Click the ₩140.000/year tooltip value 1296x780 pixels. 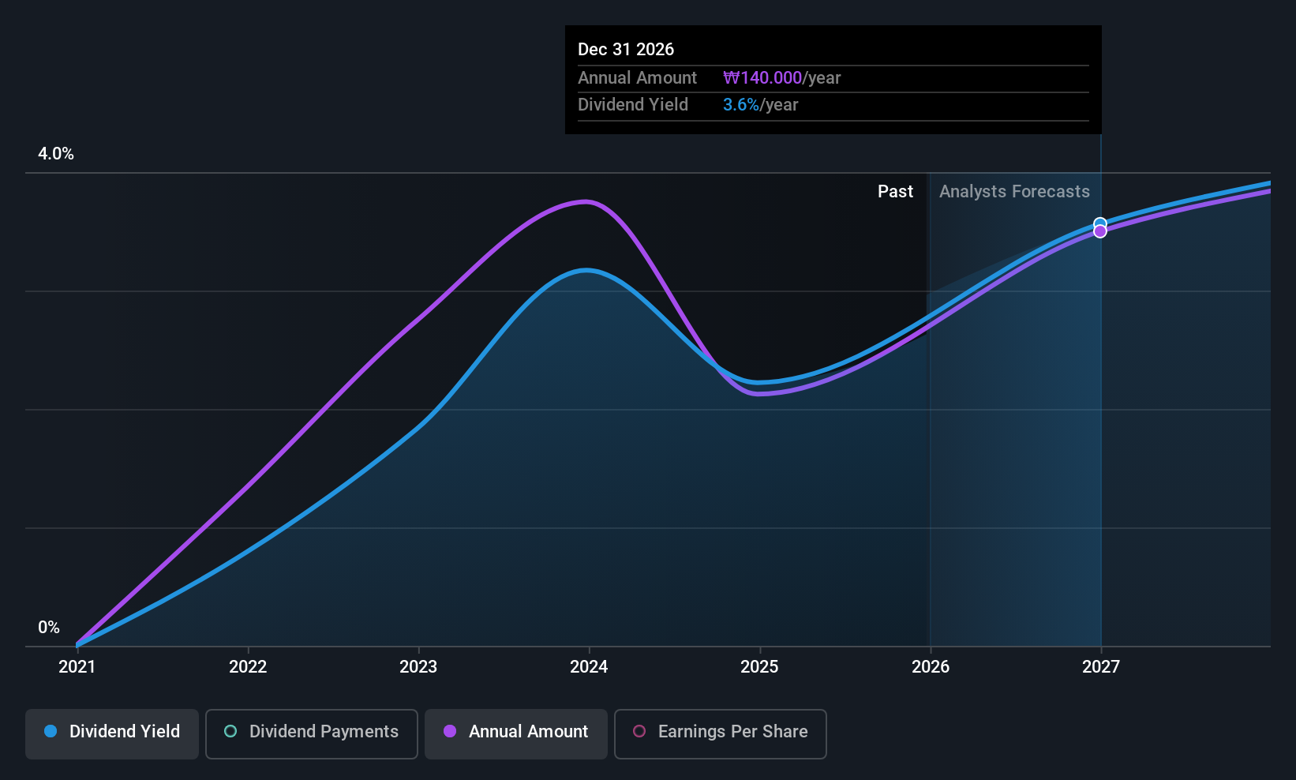[x=781, y=77]
